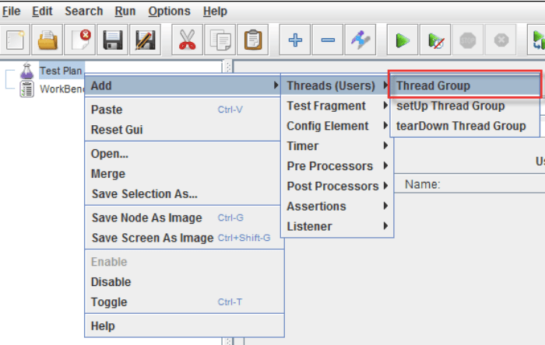Select setUp Thread Group entry
This screenshot has width=545, height=345.
click(465, 106)
